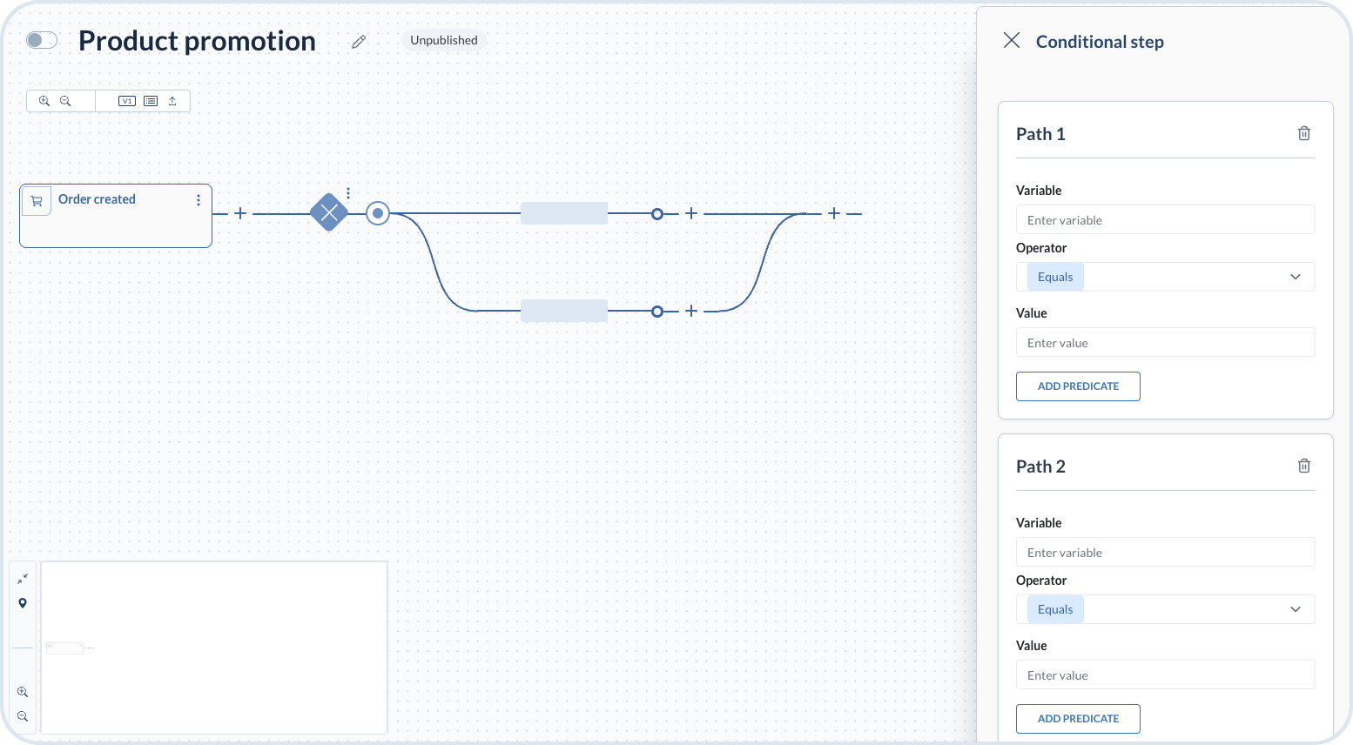This screenshot has height=745, width=1353.
Task: Delete Path 2 with trash icon
Action: (1303, 466)
